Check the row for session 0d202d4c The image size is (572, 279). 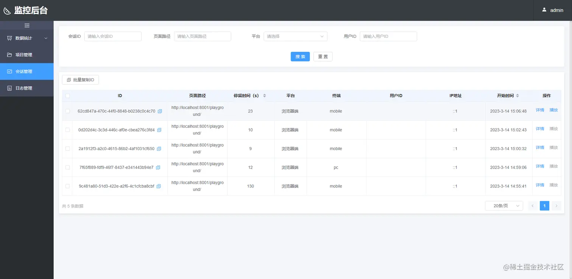point(68,130)
